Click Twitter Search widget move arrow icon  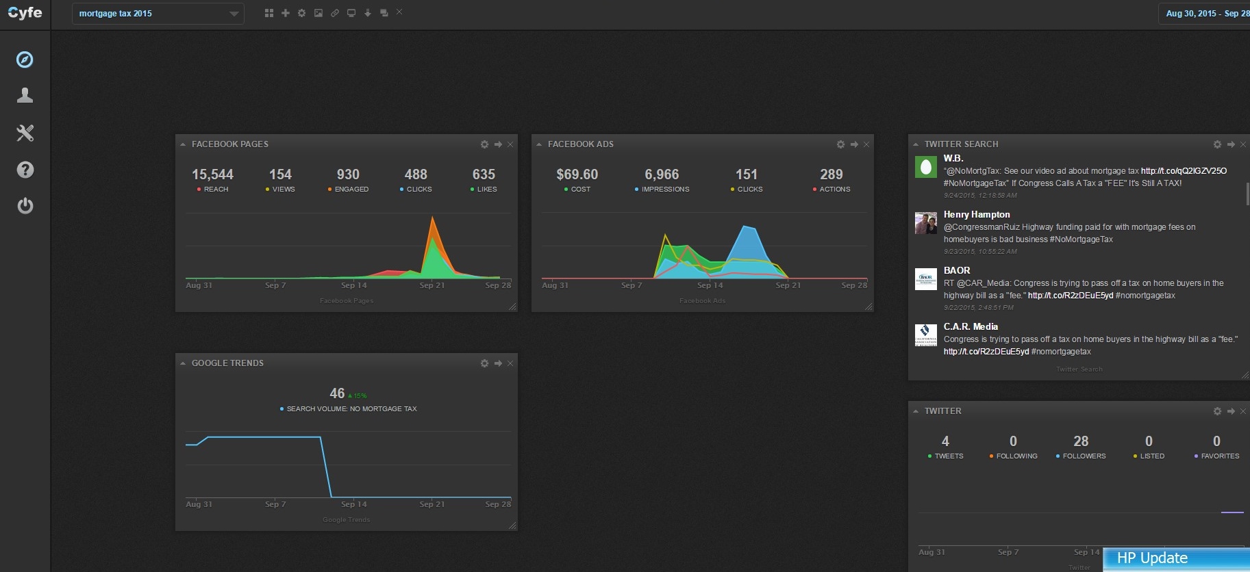tap(1232, 144)
